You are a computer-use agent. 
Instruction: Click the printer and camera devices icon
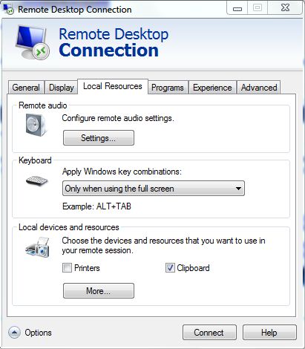pos(37,247)
